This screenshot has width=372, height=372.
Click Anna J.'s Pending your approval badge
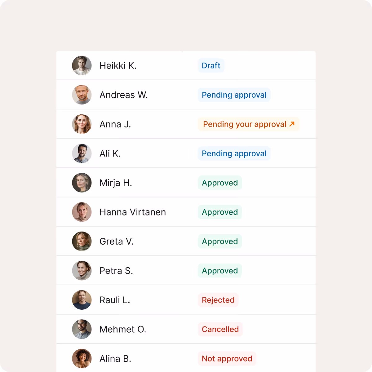(249, 124)
